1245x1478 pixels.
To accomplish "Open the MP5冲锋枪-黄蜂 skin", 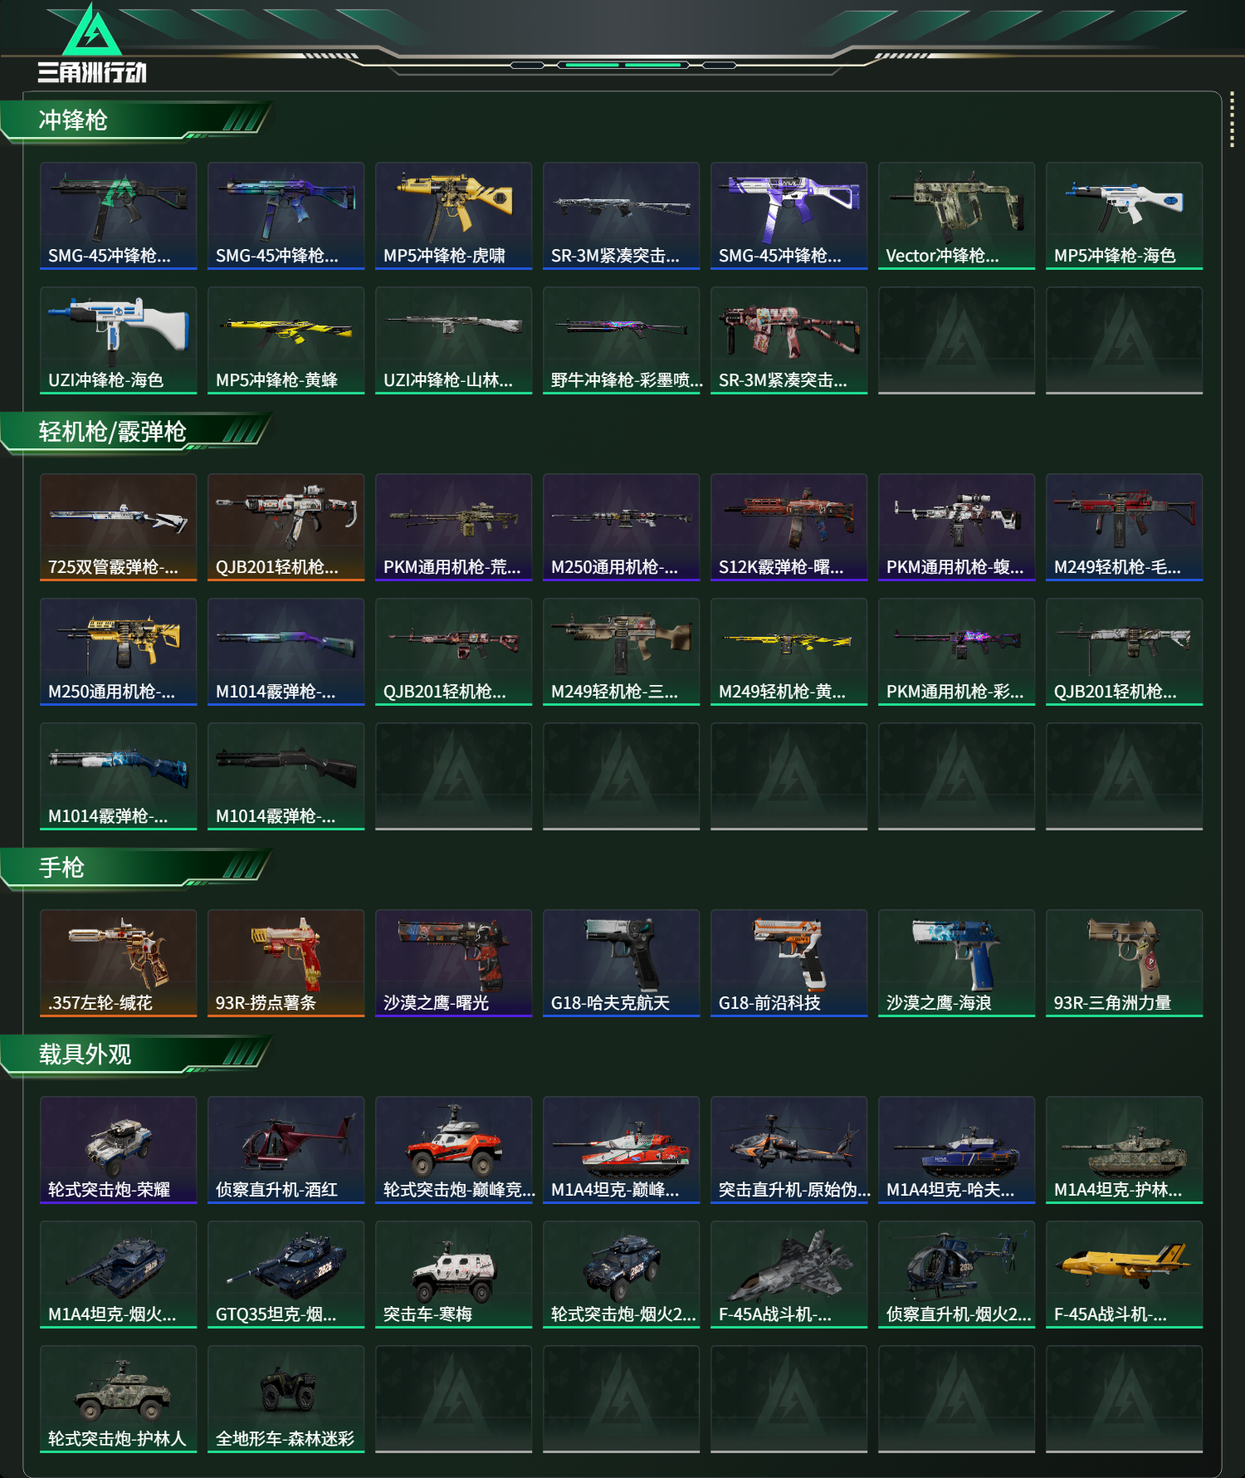I will click(286, 340).
